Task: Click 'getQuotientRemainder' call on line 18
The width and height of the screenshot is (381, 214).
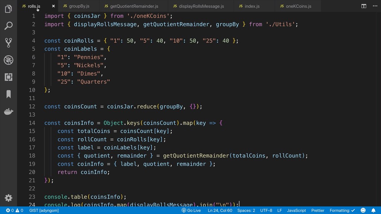Action: click(196, 156)
